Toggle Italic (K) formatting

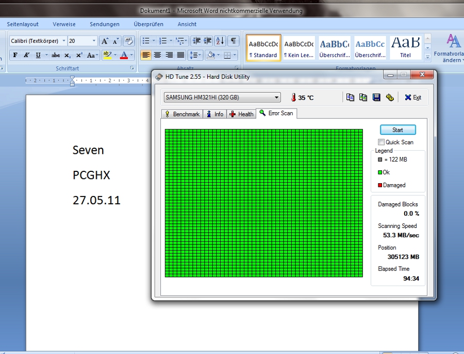(x=26, y=55)
